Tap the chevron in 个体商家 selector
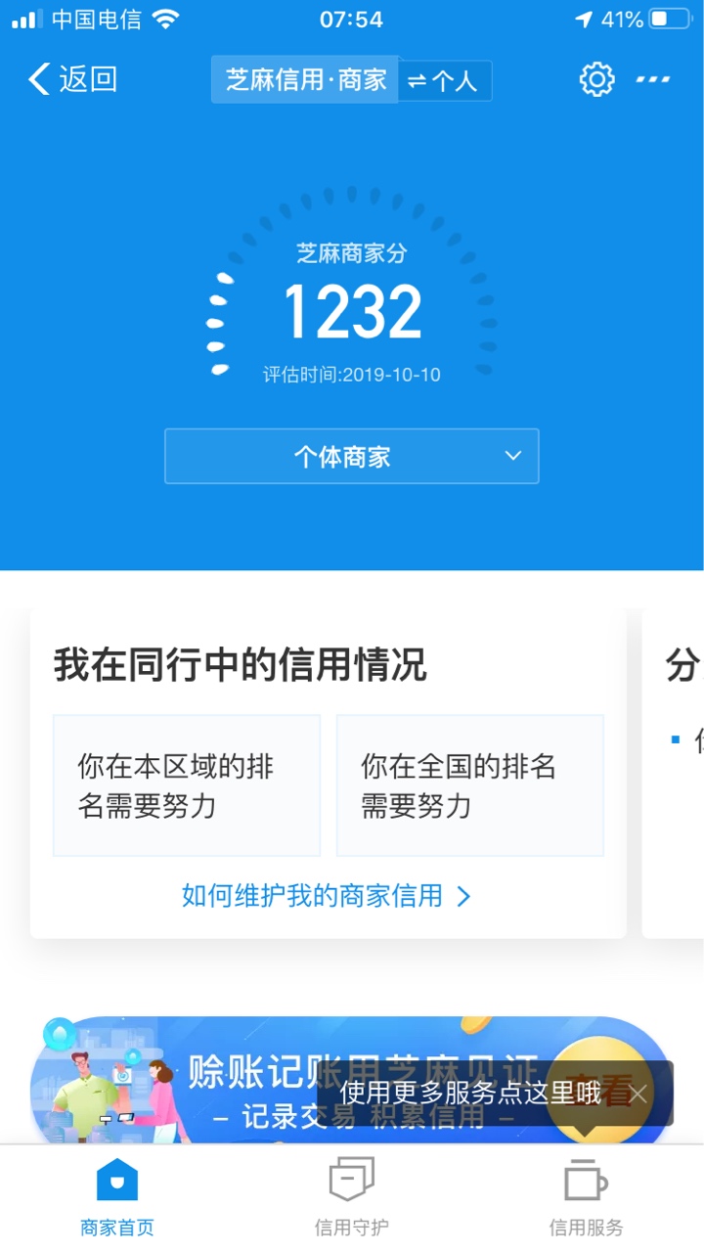704x1252 pixels. coord(513,456)
